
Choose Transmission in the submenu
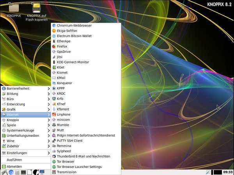click(86, 172)
